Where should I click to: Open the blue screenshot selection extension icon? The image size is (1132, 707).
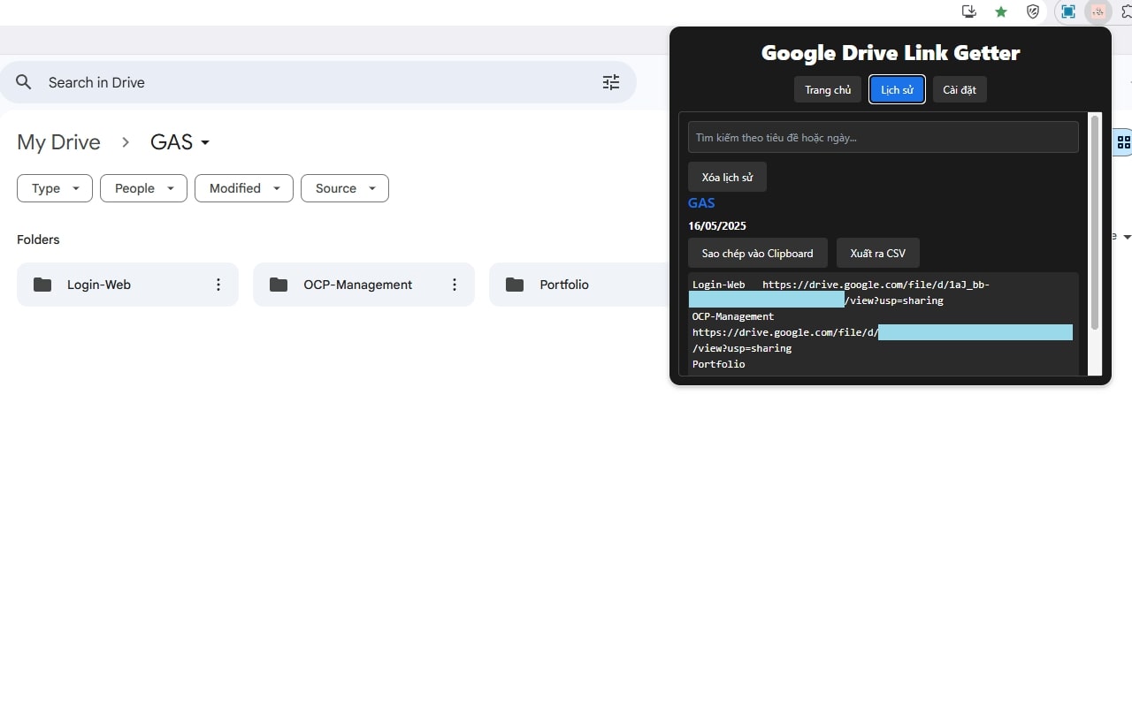1067,11
